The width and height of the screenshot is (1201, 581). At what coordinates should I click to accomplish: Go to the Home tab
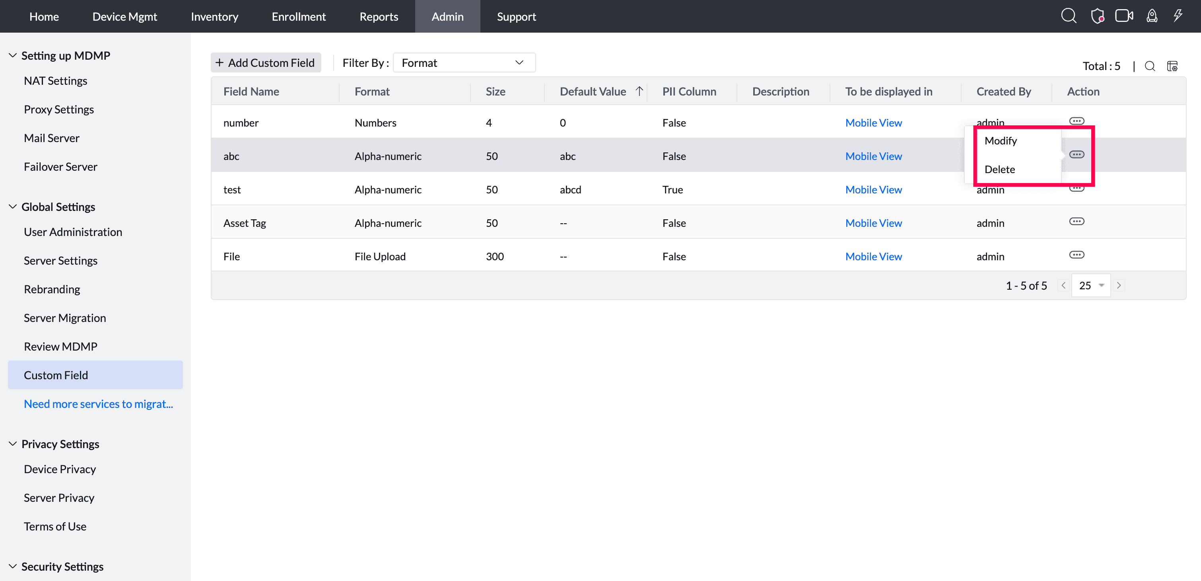pos(44,16)
